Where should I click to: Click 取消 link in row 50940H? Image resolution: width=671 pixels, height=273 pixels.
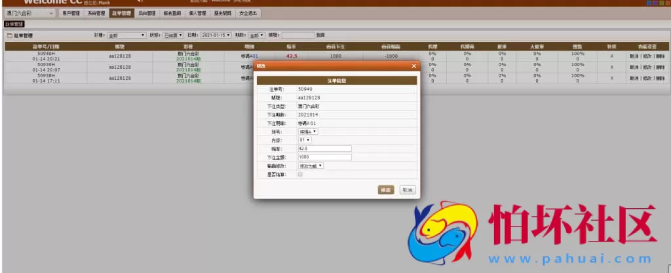coord(634,56)
